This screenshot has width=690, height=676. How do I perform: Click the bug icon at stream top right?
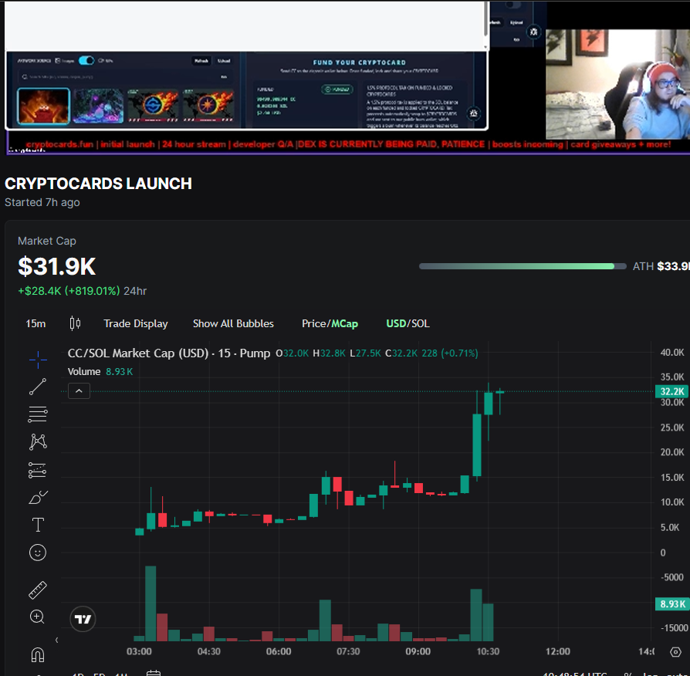(x=534, y=32)
